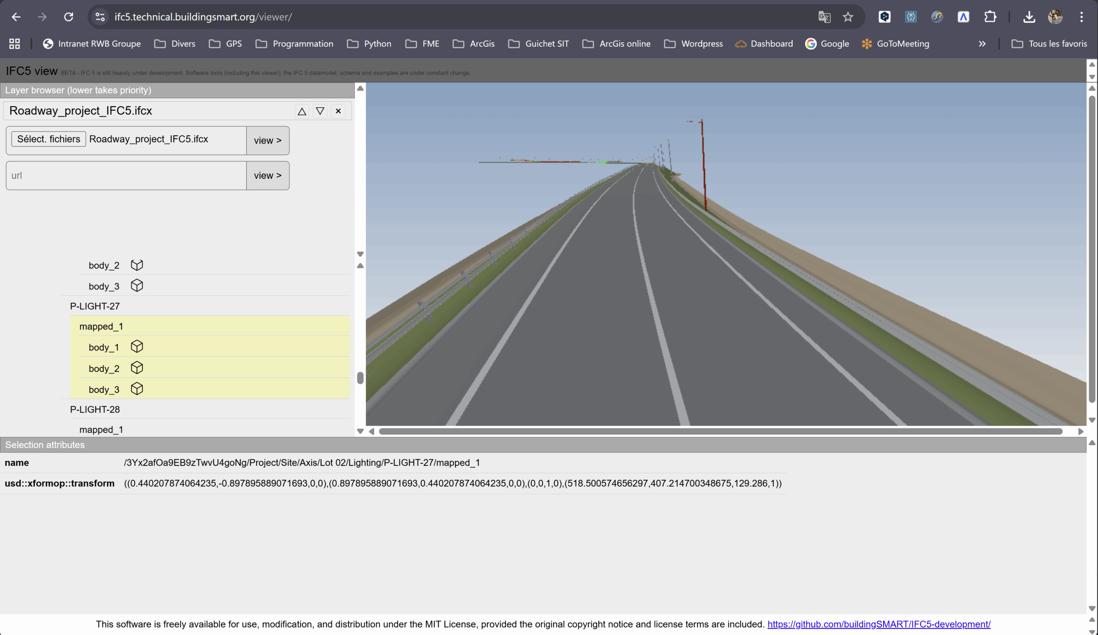Click the url input field
Image resolution: width=1098 pixels, height=635 pixels.
(126, 175)
